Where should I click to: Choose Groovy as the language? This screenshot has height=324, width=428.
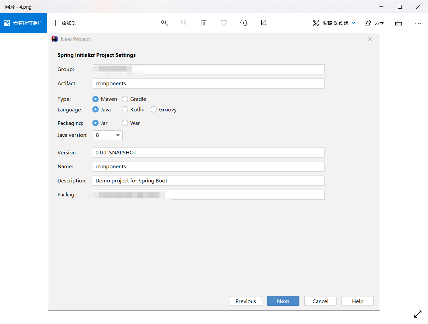154,110
